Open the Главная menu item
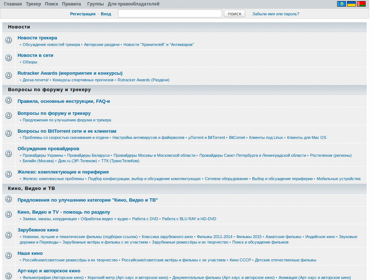 coord(13,4)
